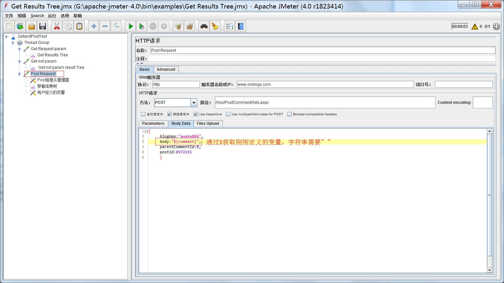
Task: Enable Use multipart/form-data for POST
Action: [x=228, y=114]
